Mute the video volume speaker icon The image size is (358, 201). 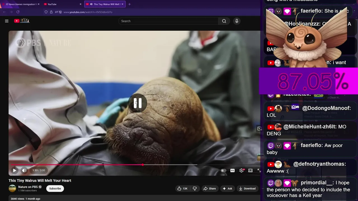point(24,170)
